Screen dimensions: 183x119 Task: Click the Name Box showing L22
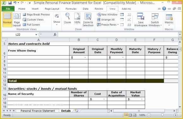tap(18, 35)
